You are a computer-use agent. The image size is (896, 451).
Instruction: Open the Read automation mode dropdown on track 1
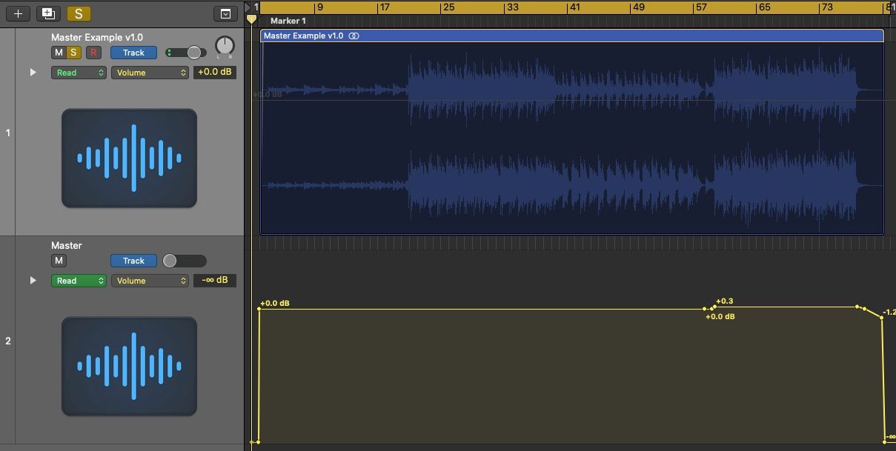pos(78,72)
